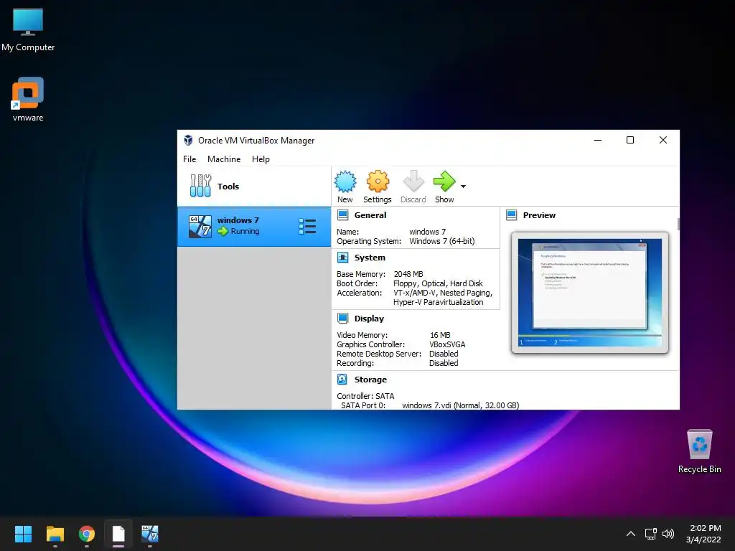The image size is (735, 551).
Task: Minimize the VirtualBox Manager window
Action: click(598, 140)
